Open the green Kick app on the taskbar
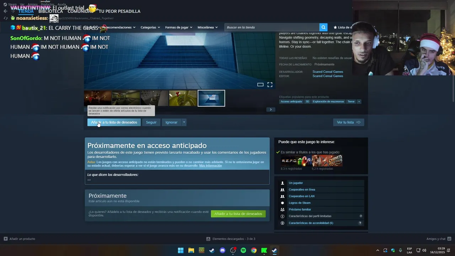455x256 pixels. click(264, 250)
